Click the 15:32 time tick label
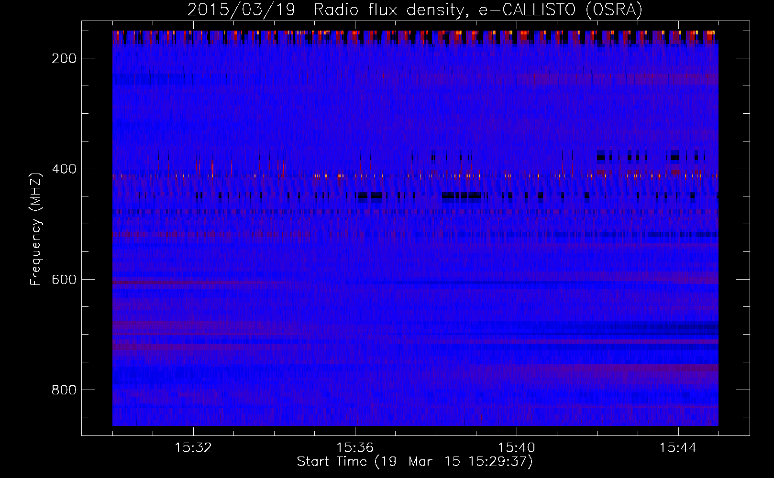Image resolution: width=774 pixels, height=478 pixels. [193, 448]
